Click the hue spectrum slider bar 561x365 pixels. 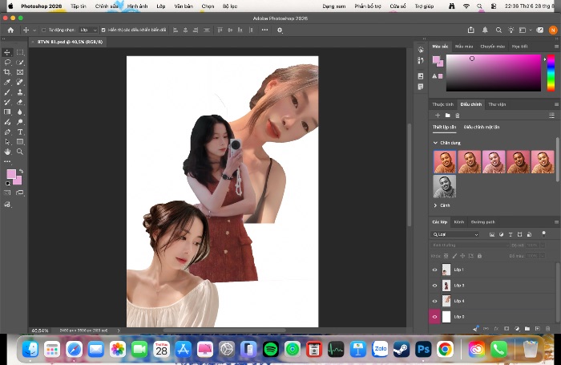point(551,73)
